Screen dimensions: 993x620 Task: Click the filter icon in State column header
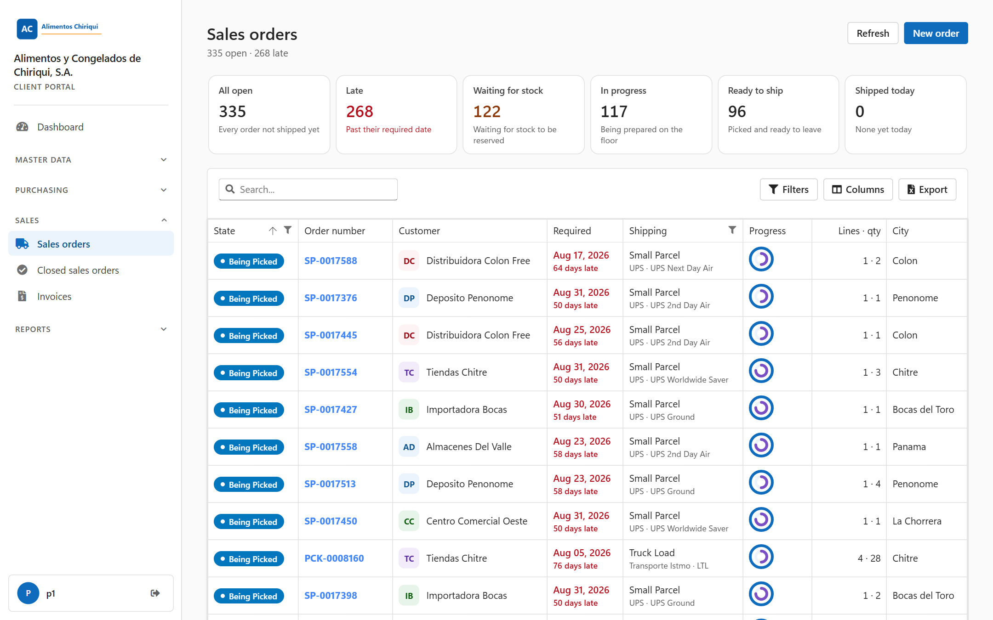click(x=288, y=230)
